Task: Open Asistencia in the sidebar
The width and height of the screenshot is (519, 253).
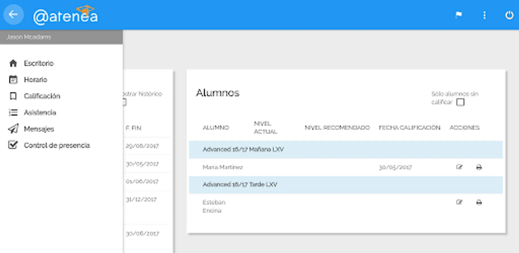Action: pyautogui.click(x=40, y=112)
